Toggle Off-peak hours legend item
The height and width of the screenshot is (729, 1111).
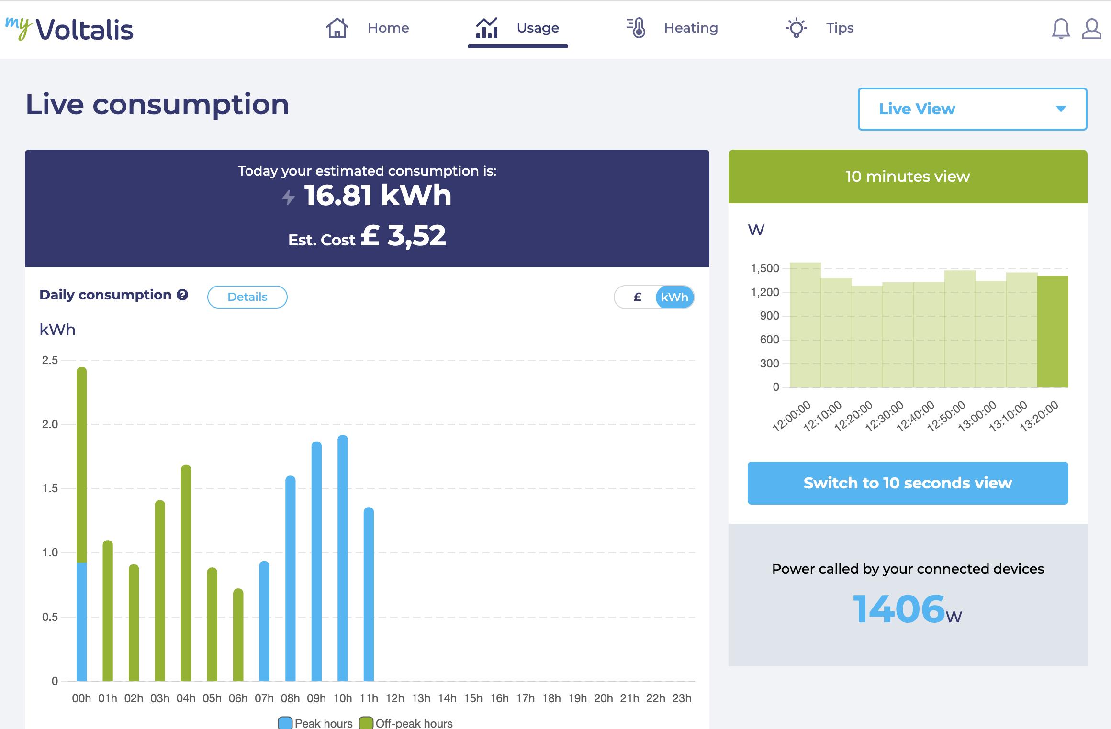[406, 723]
